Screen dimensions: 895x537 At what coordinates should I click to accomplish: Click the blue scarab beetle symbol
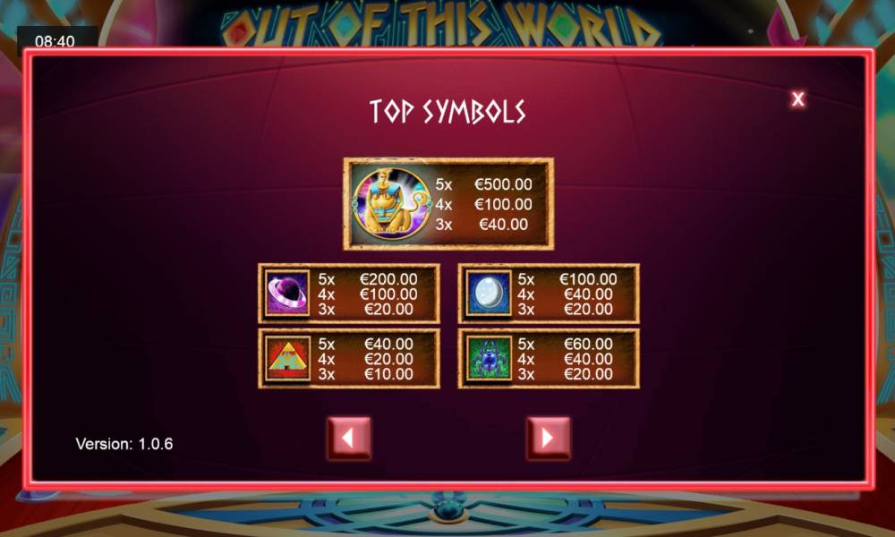(x=488, y=358)
